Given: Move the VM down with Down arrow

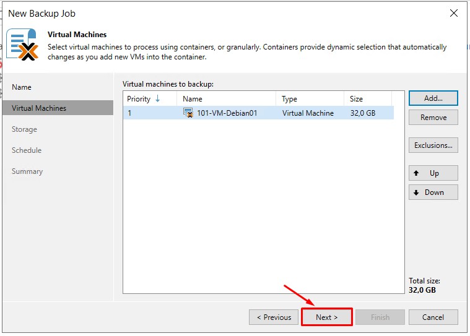Looking at the screenshot, I should coord(433,192).
